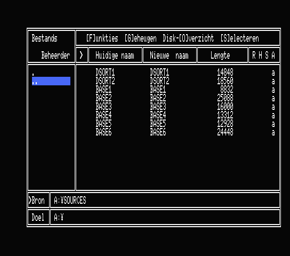Screen dimensions: 290x256
Task: Click length value 18560
Action: click(x=225, y=81)
